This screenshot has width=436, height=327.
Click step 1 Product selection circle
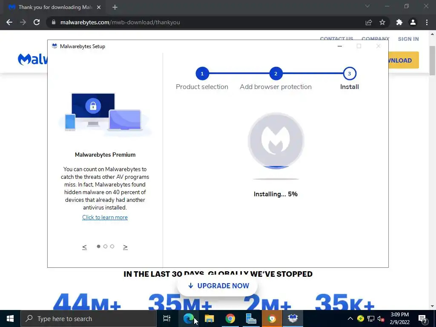202,74
